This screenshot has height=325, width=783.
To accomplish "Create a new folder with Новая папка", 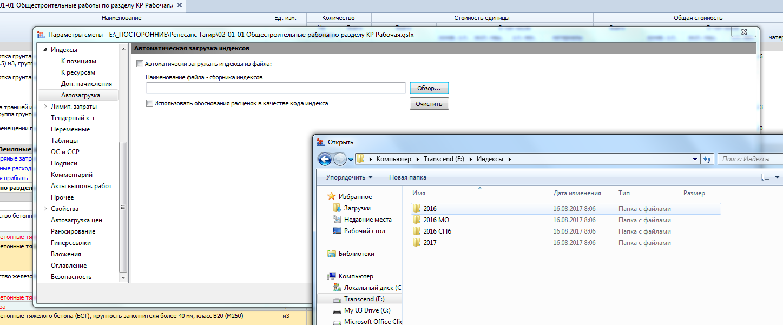I will click(407, 177).
